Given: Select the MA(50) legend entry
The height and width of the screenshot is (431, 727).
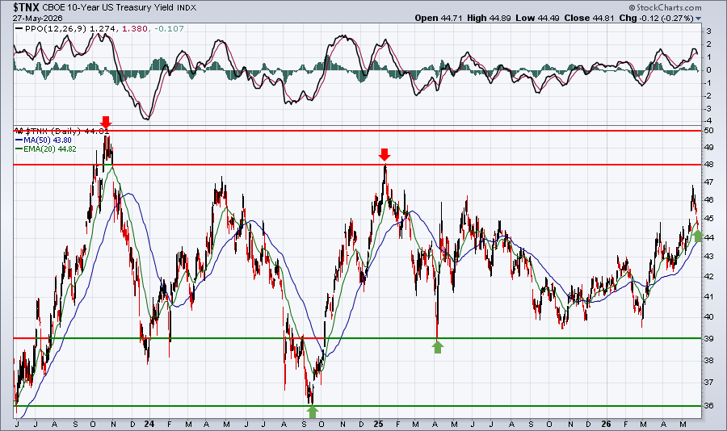Looking at the screenshot, I should pos(44,140).
